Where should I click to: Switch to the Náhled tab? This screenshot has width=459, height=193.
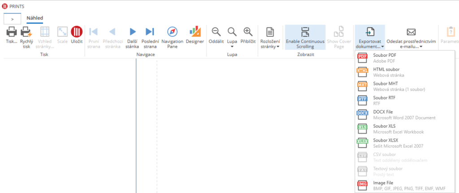point(35,18)
